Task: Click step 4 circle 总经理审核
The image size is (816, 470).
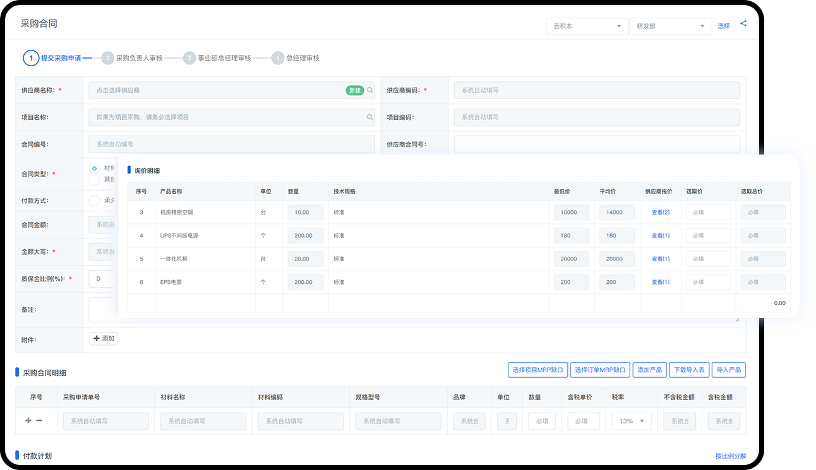Action: click(277, 58)
